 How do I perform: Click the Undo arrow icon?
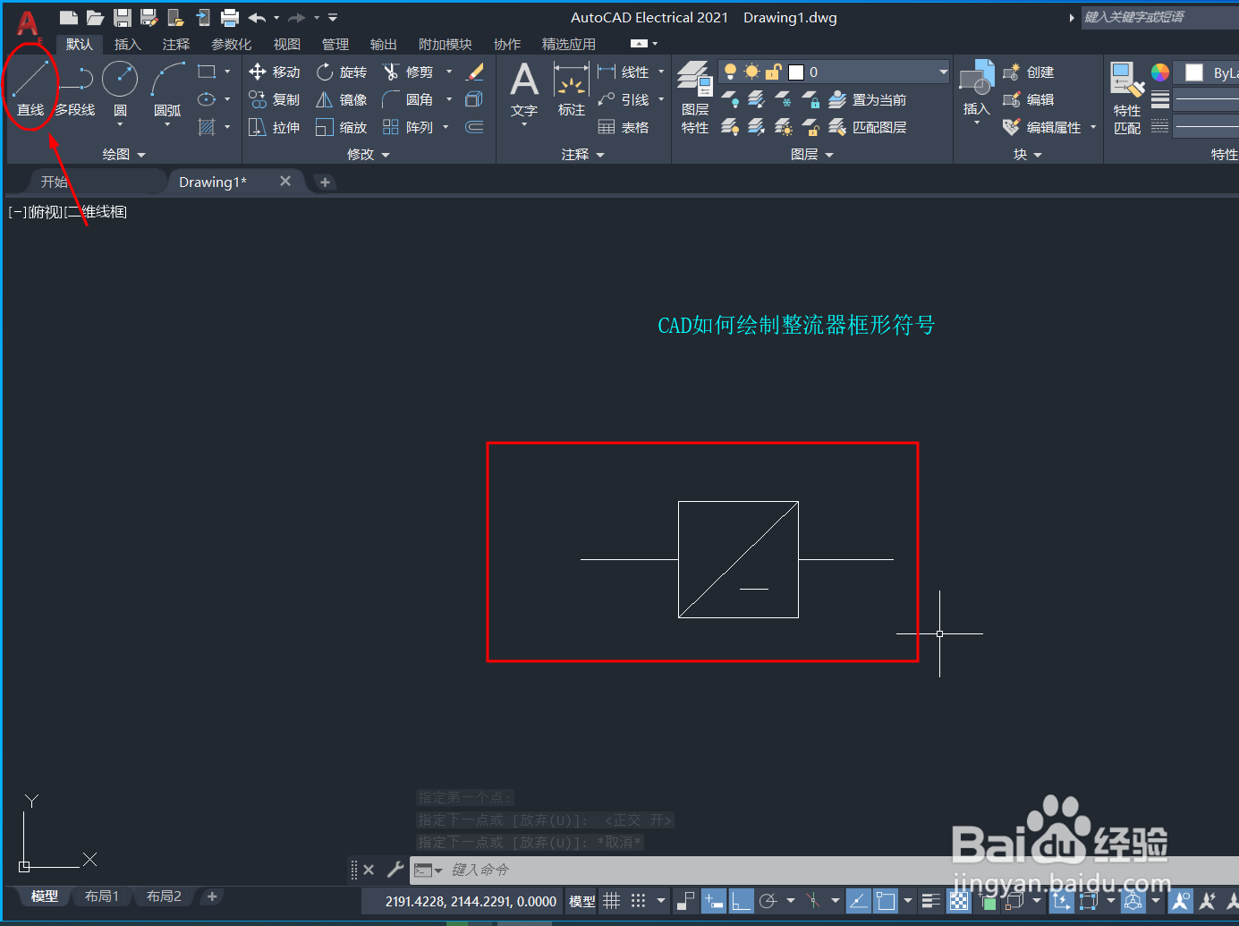pos(257,17)
